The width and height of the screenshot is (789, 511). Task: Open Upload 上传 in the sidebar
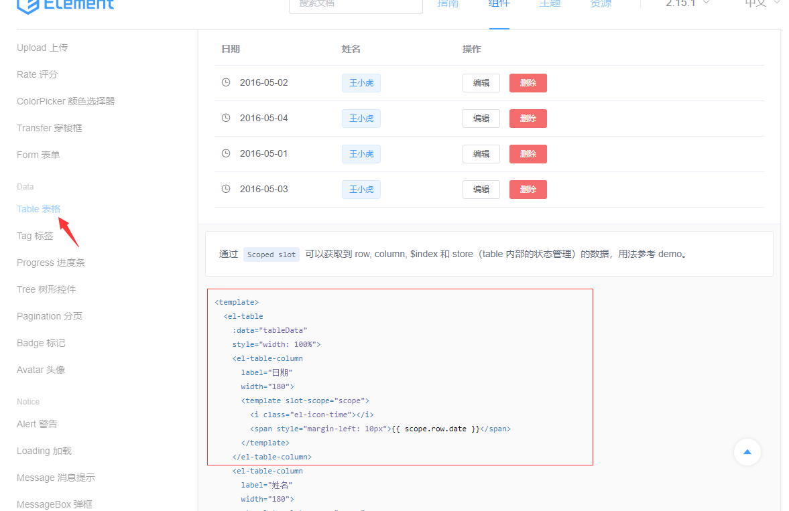tap(42, 48)
